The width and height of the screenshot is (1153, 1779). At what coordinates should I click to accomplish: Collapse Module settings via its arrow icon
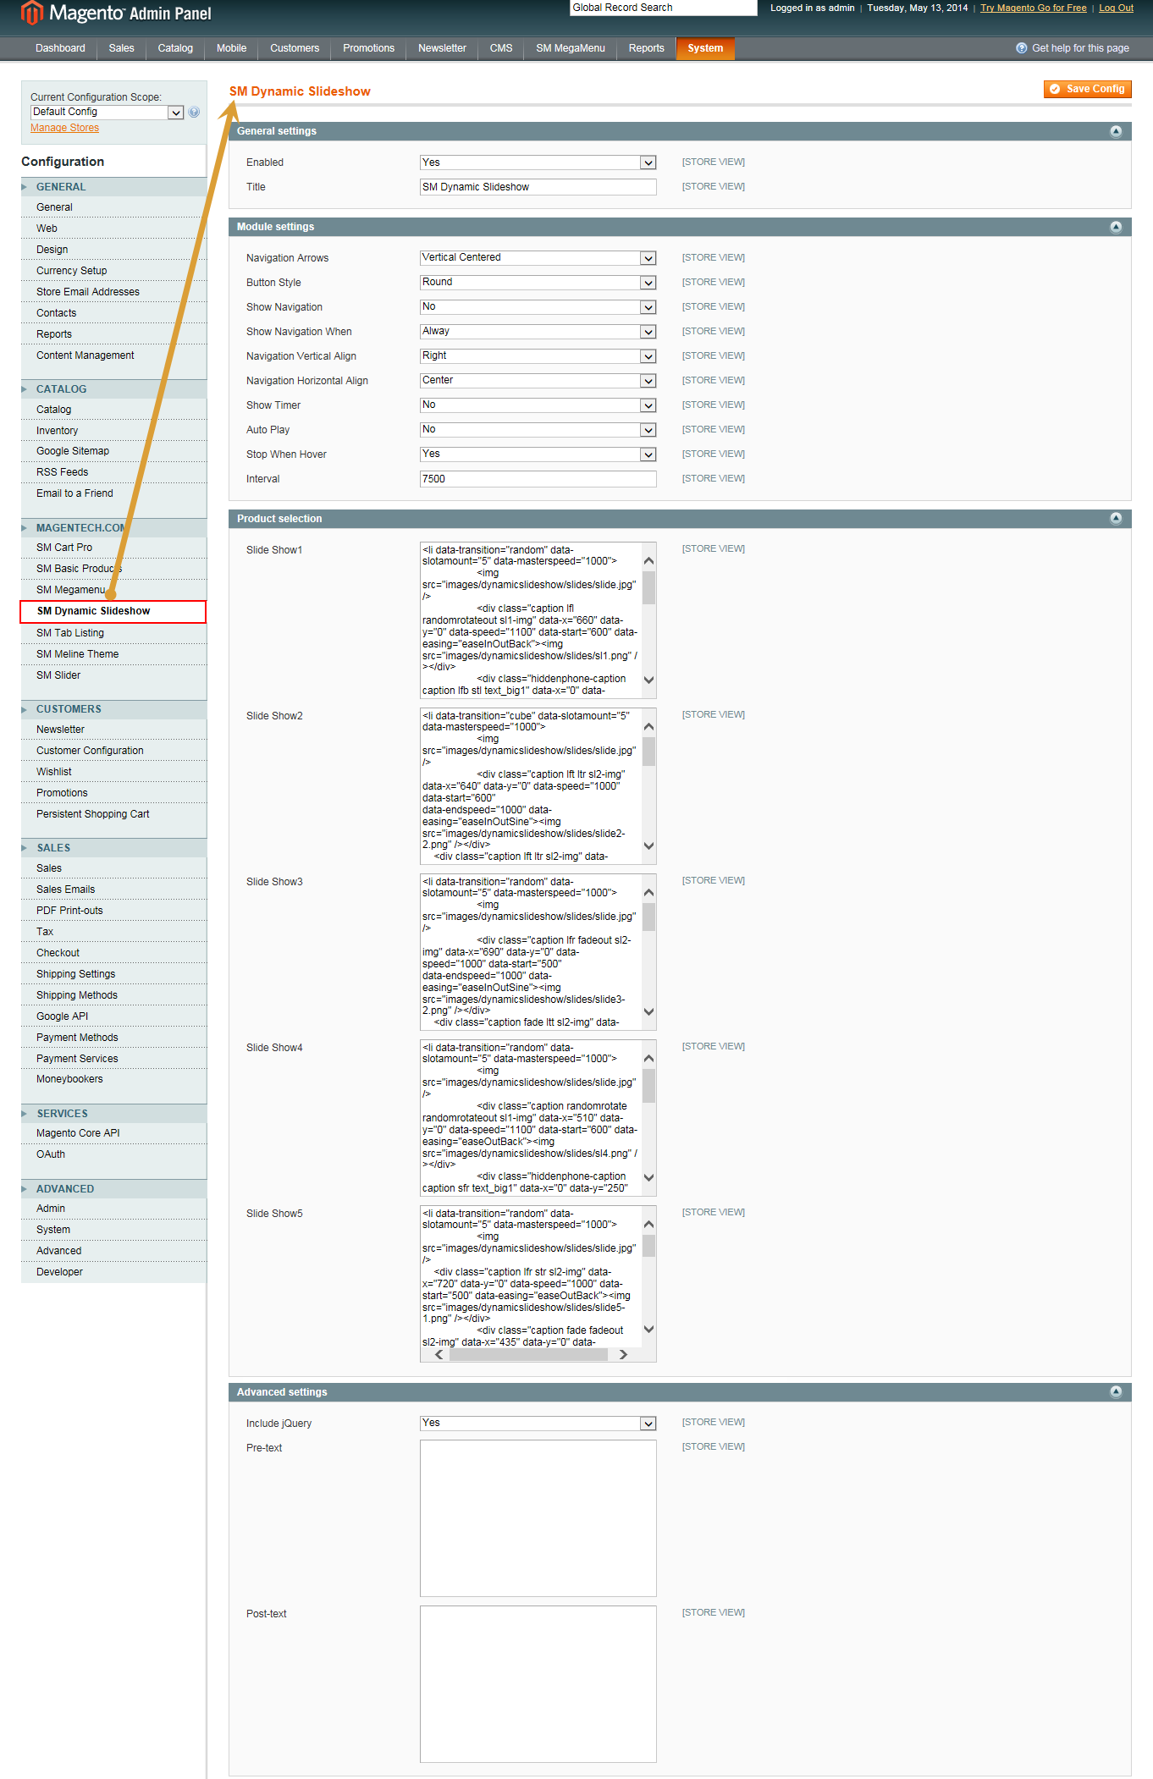point(1116,227)
